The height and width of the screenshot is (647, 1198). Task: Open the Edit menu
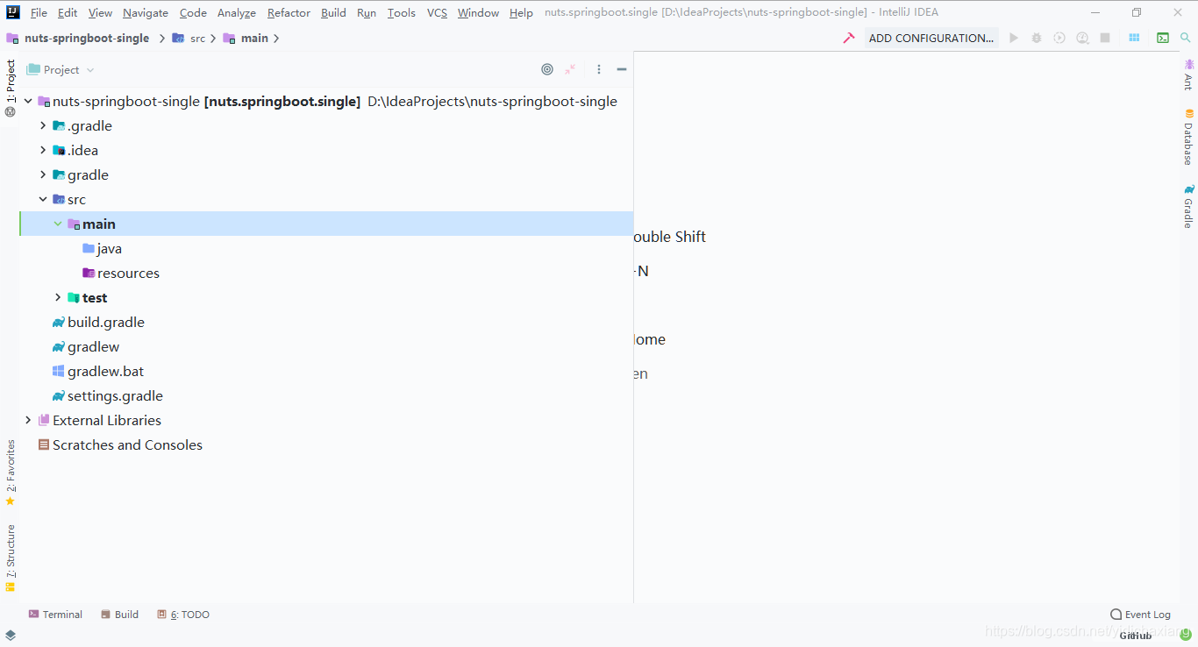pyautogui.click(x=68, y=12)
